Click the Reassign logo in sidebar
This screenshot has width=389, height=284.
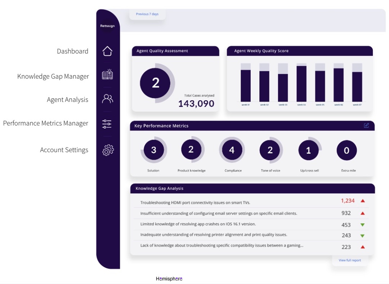pos(107,26)
